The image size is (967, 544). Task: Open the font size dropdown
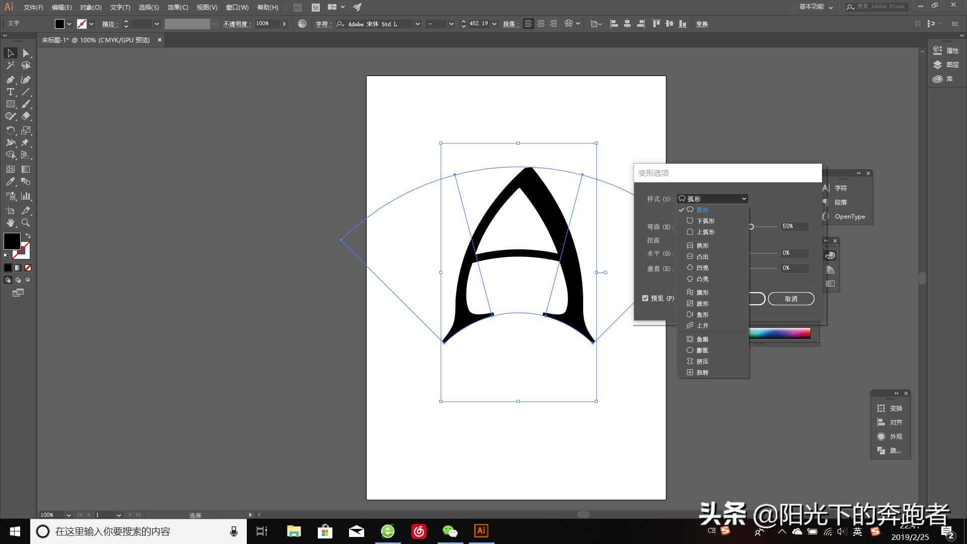495,24
